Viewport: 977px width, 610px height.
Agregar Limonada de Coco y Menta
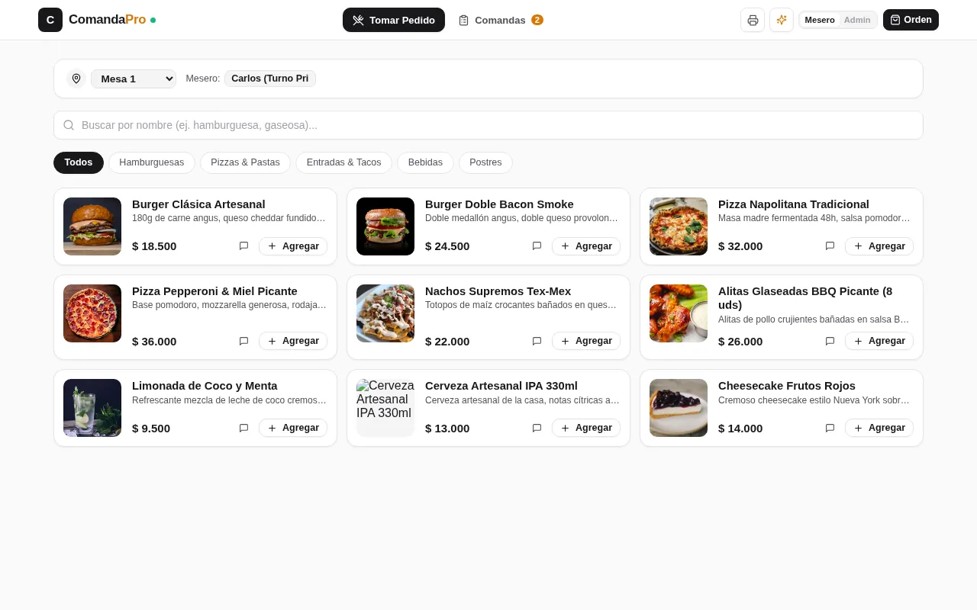point(293,428)
